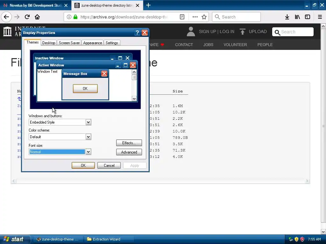Click the Internet Archive search box

pos(293,32)
